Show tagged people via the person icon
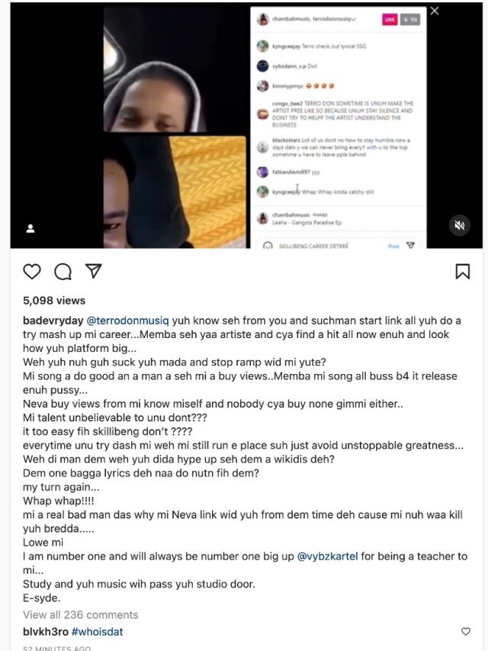Screen dimensions: 488x651 pyautogui.click(x=30, y=228)
